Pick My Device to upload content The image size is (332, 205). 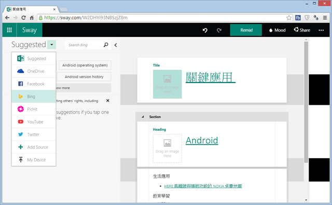[34, 160]
